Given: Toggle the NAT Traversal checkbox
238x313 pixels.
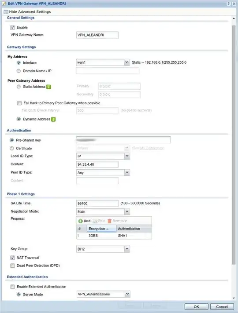Looking at the screenshot, I should tap(12, 258).
